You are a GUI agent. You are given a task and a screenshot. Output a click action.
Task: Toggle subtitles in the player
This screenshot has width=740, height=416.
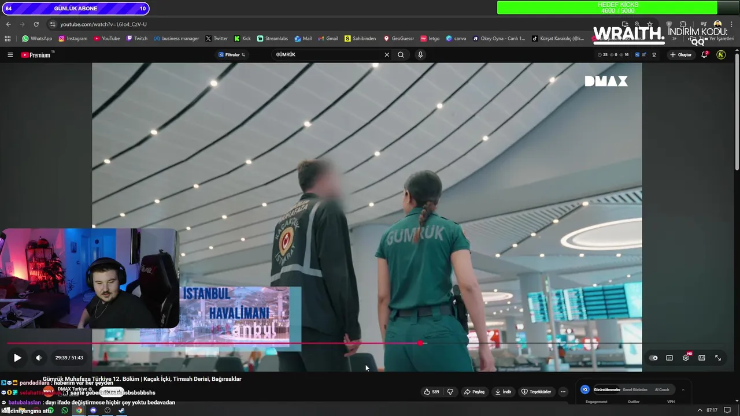click(x=669, y=358)
